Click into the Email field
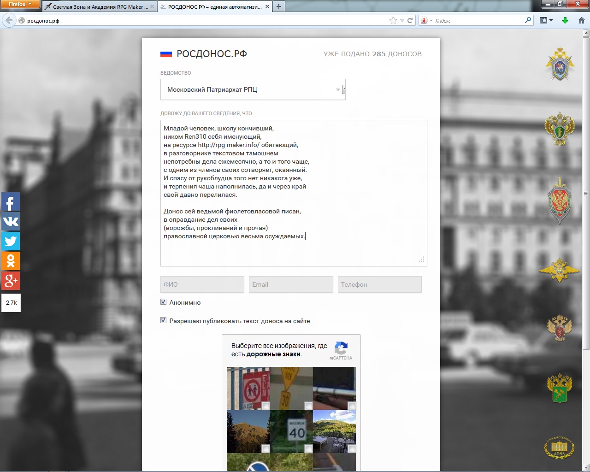Screen dimensions: 590x472 click(x=291, y=284)
